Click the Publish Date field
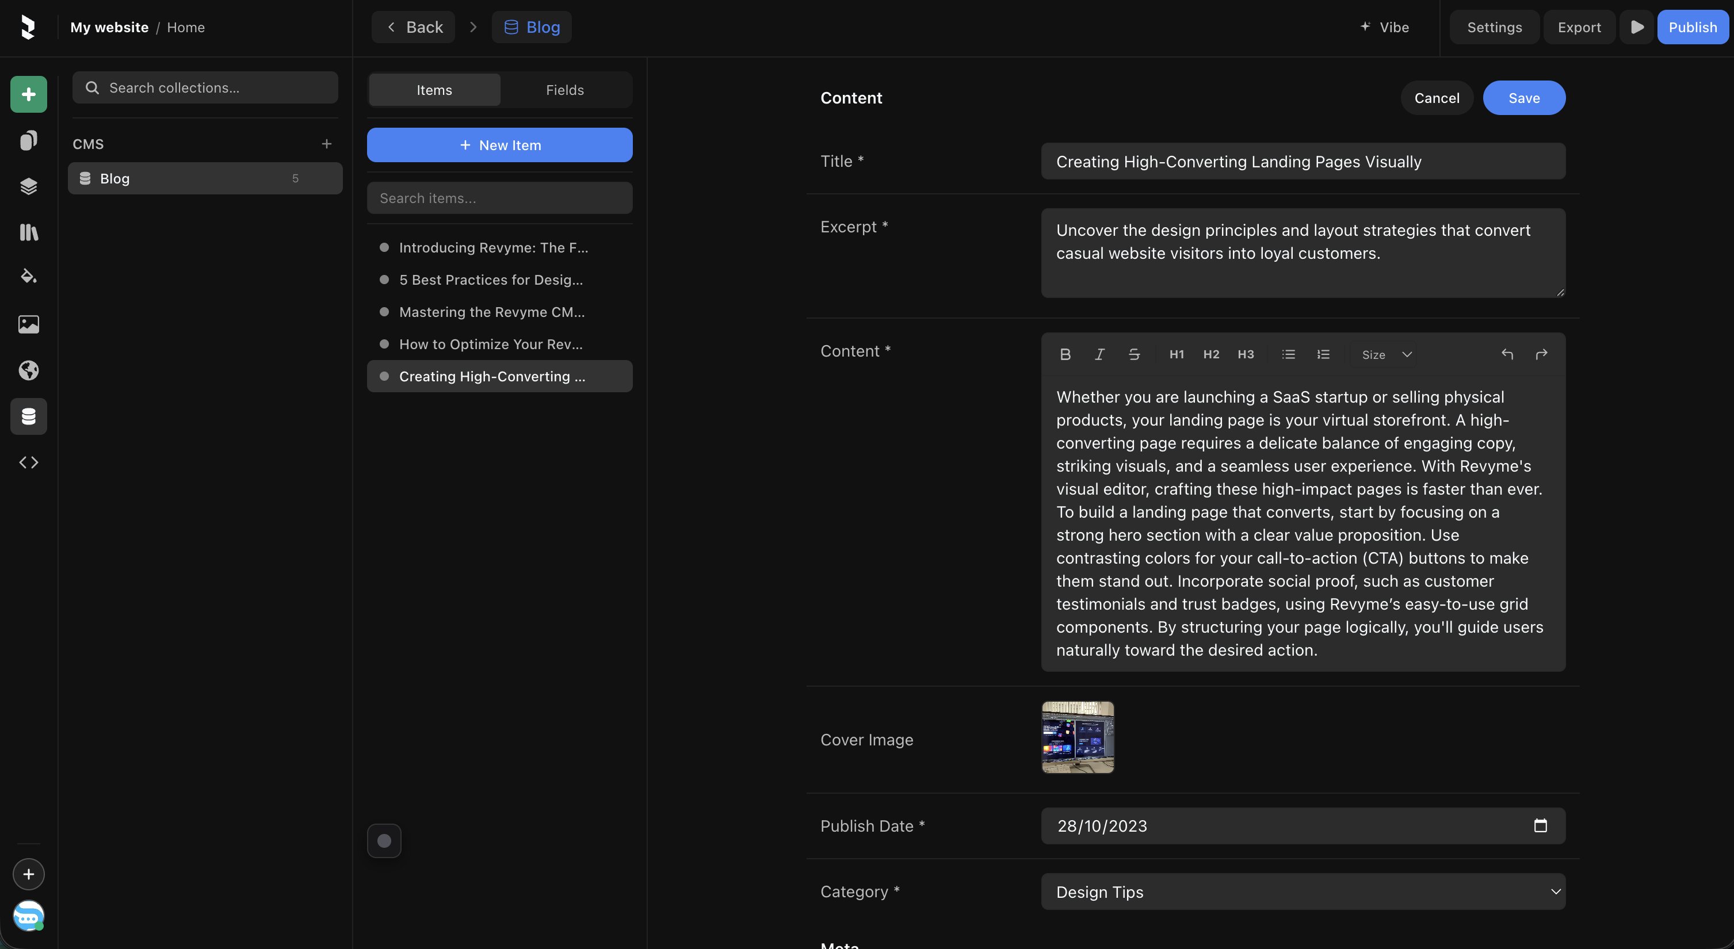Image resolution: width=1734 pixels, height=949 pixels. point(1303,826)
